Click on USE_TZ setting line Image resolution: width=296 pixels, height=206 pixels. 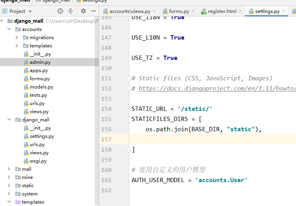[x=154, y=58]
